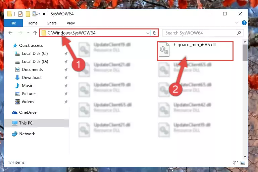Switch to the Home ribbon tab
The width and height of the screenshot is (258, 172).
tap(33, 23)
